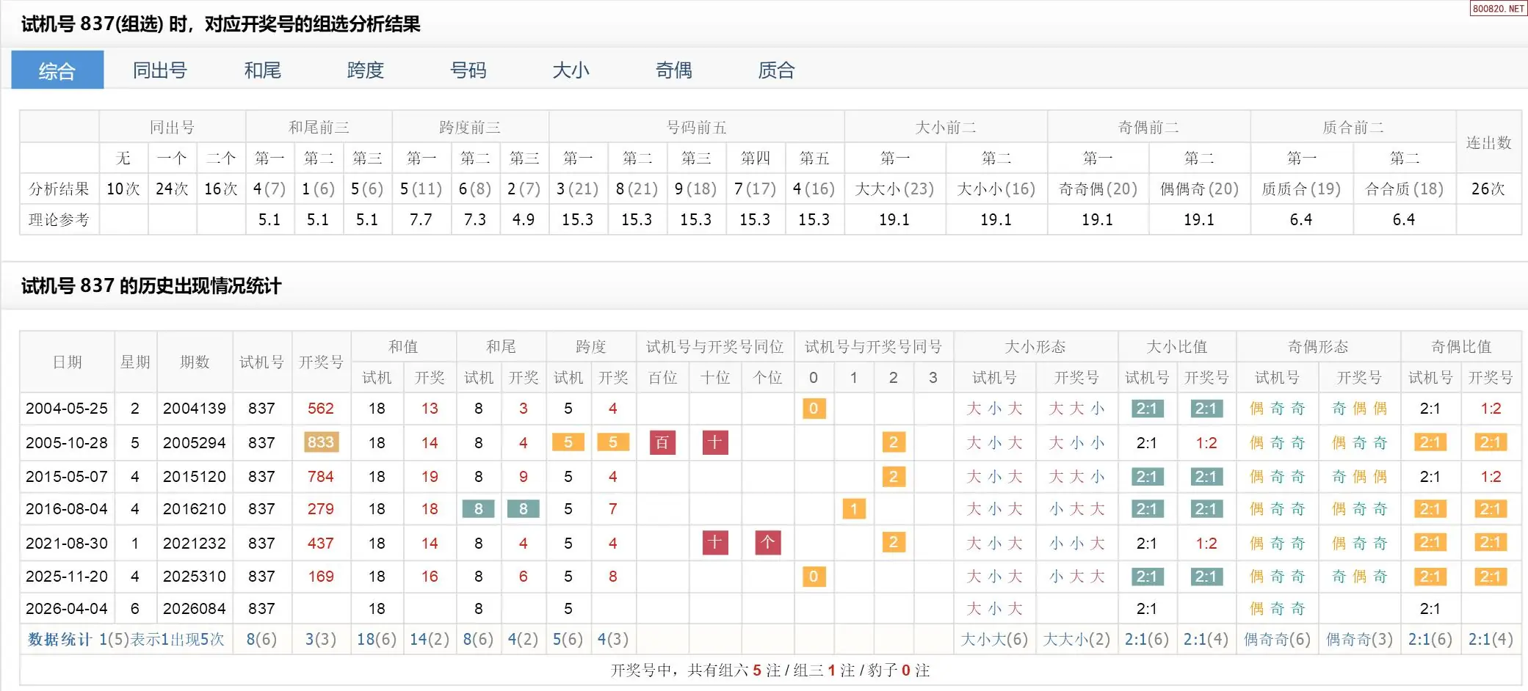The width and height of the screenshot is (1528, 691).
Task: Click orange 0 badge in the 2004-05-25 row
Action: 813,409
